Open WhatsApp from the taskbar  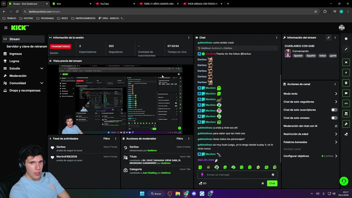pyautogui.click(x=210, y=194)
